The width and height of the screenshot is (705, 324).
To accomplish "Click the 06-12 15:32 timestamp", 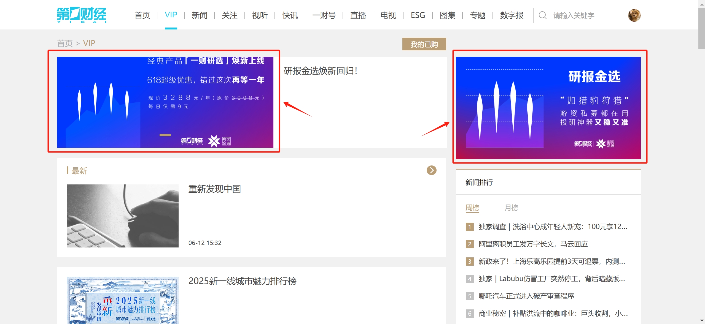I will (205, 243).
